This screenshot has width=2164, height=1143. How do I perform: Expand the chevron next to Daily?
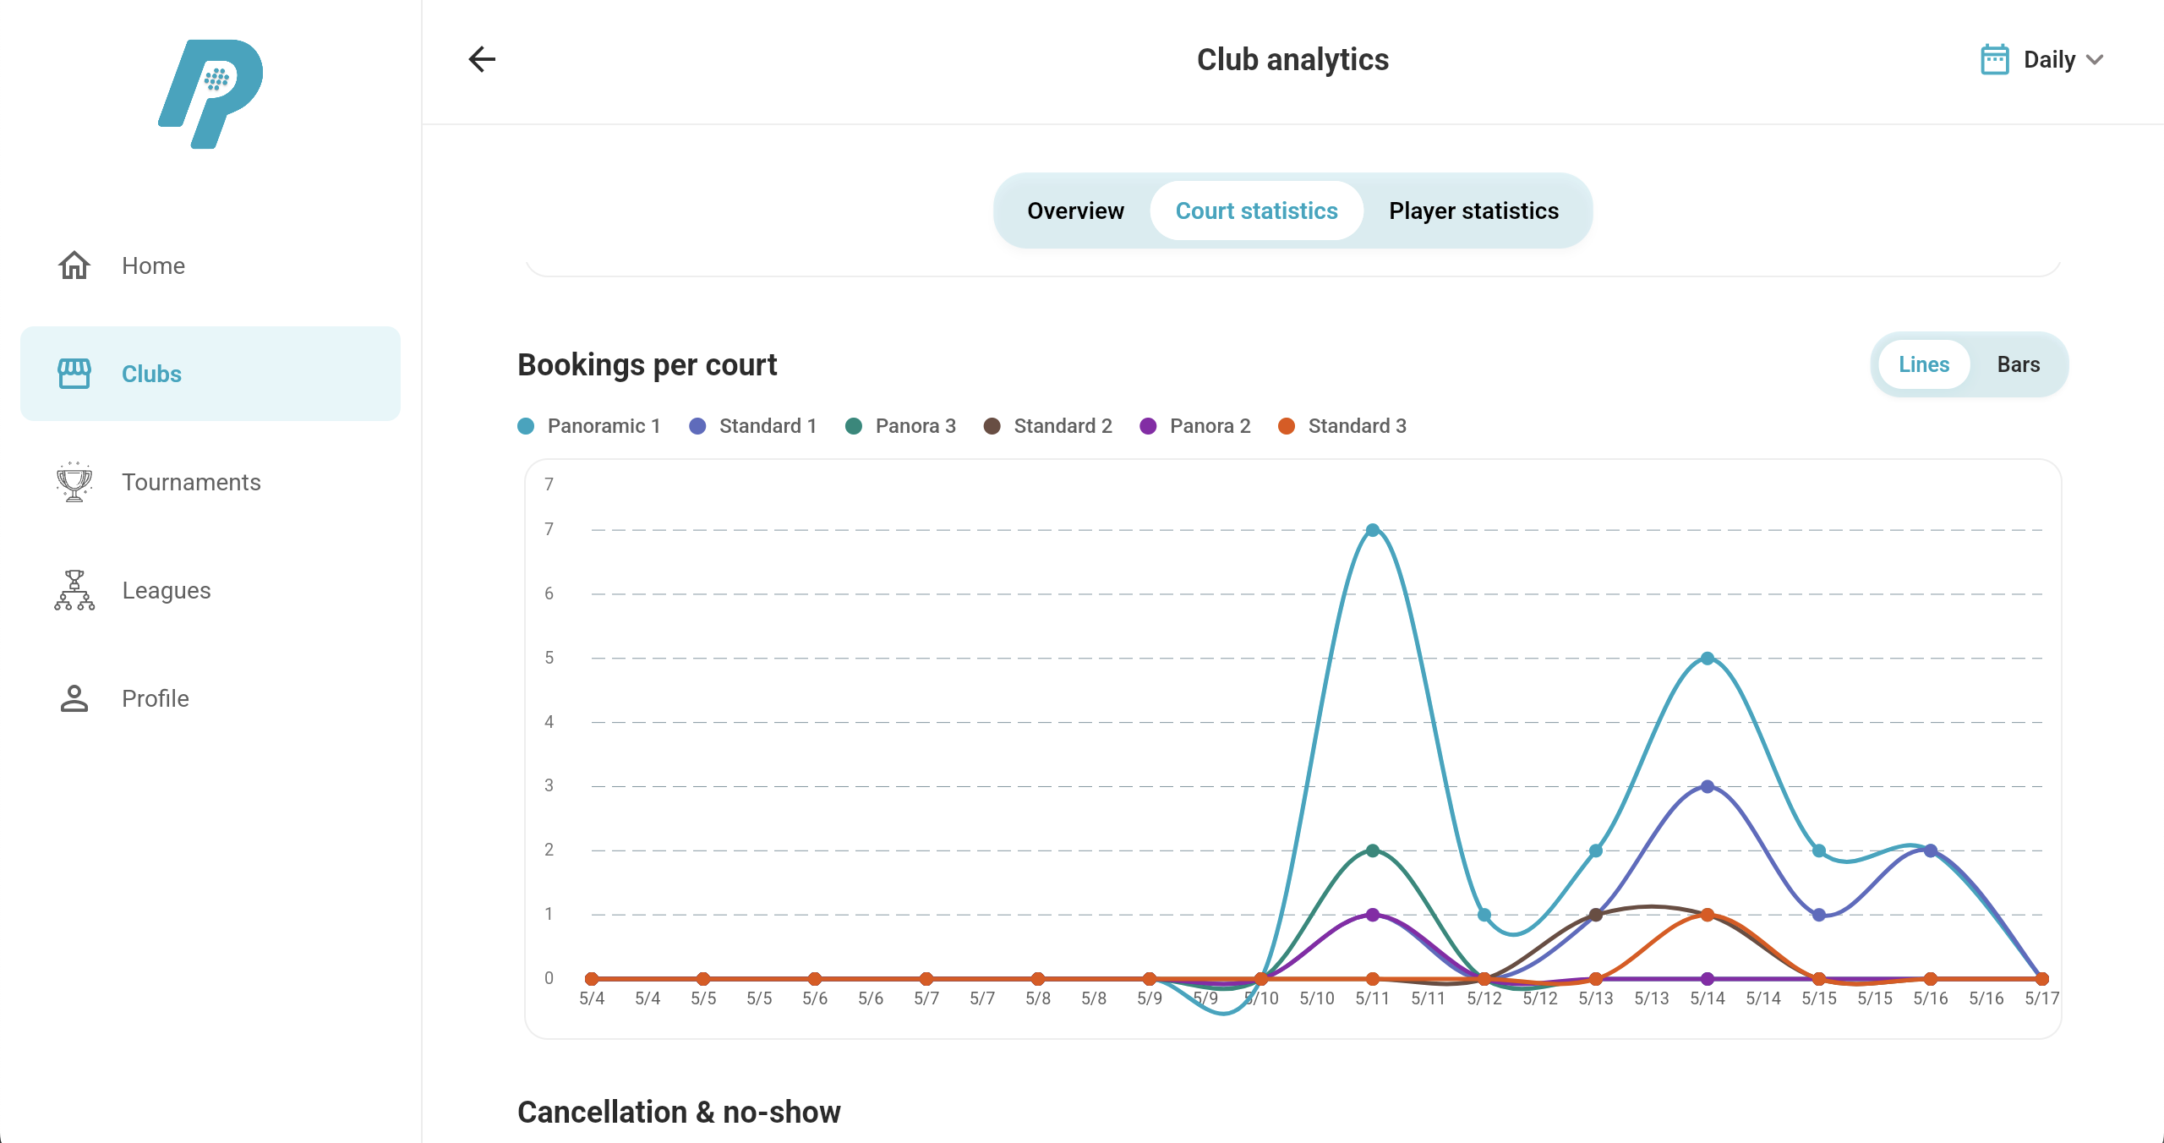point(2095,59)
